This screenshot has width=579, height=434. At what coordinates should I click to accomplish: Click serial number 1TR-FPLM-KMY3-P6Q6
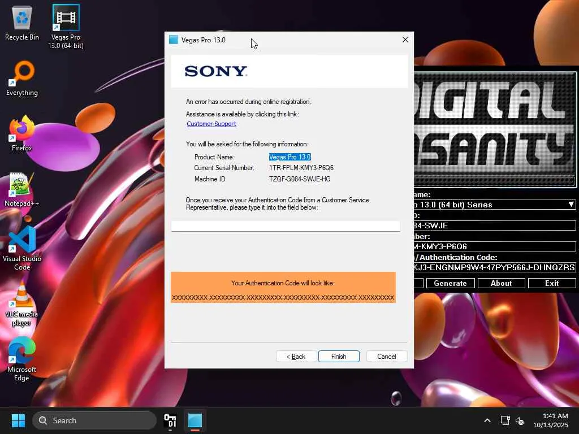(301, 167)
